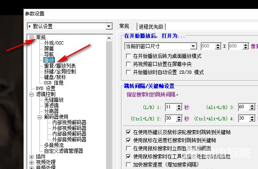
Task: Select 内部音频解码器 tree item
Action: click(69, 134)
